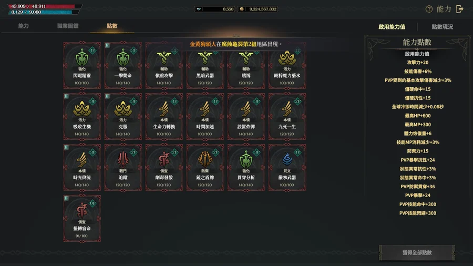Click the 鏡之盾牌 orange shield icon
473x266 pixels.
coord(205,159)
